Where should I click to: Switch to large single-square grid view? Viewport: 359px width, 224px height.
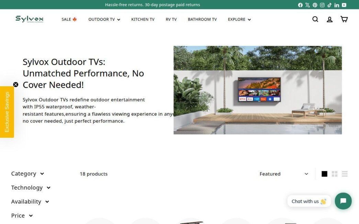pos(324,174)
